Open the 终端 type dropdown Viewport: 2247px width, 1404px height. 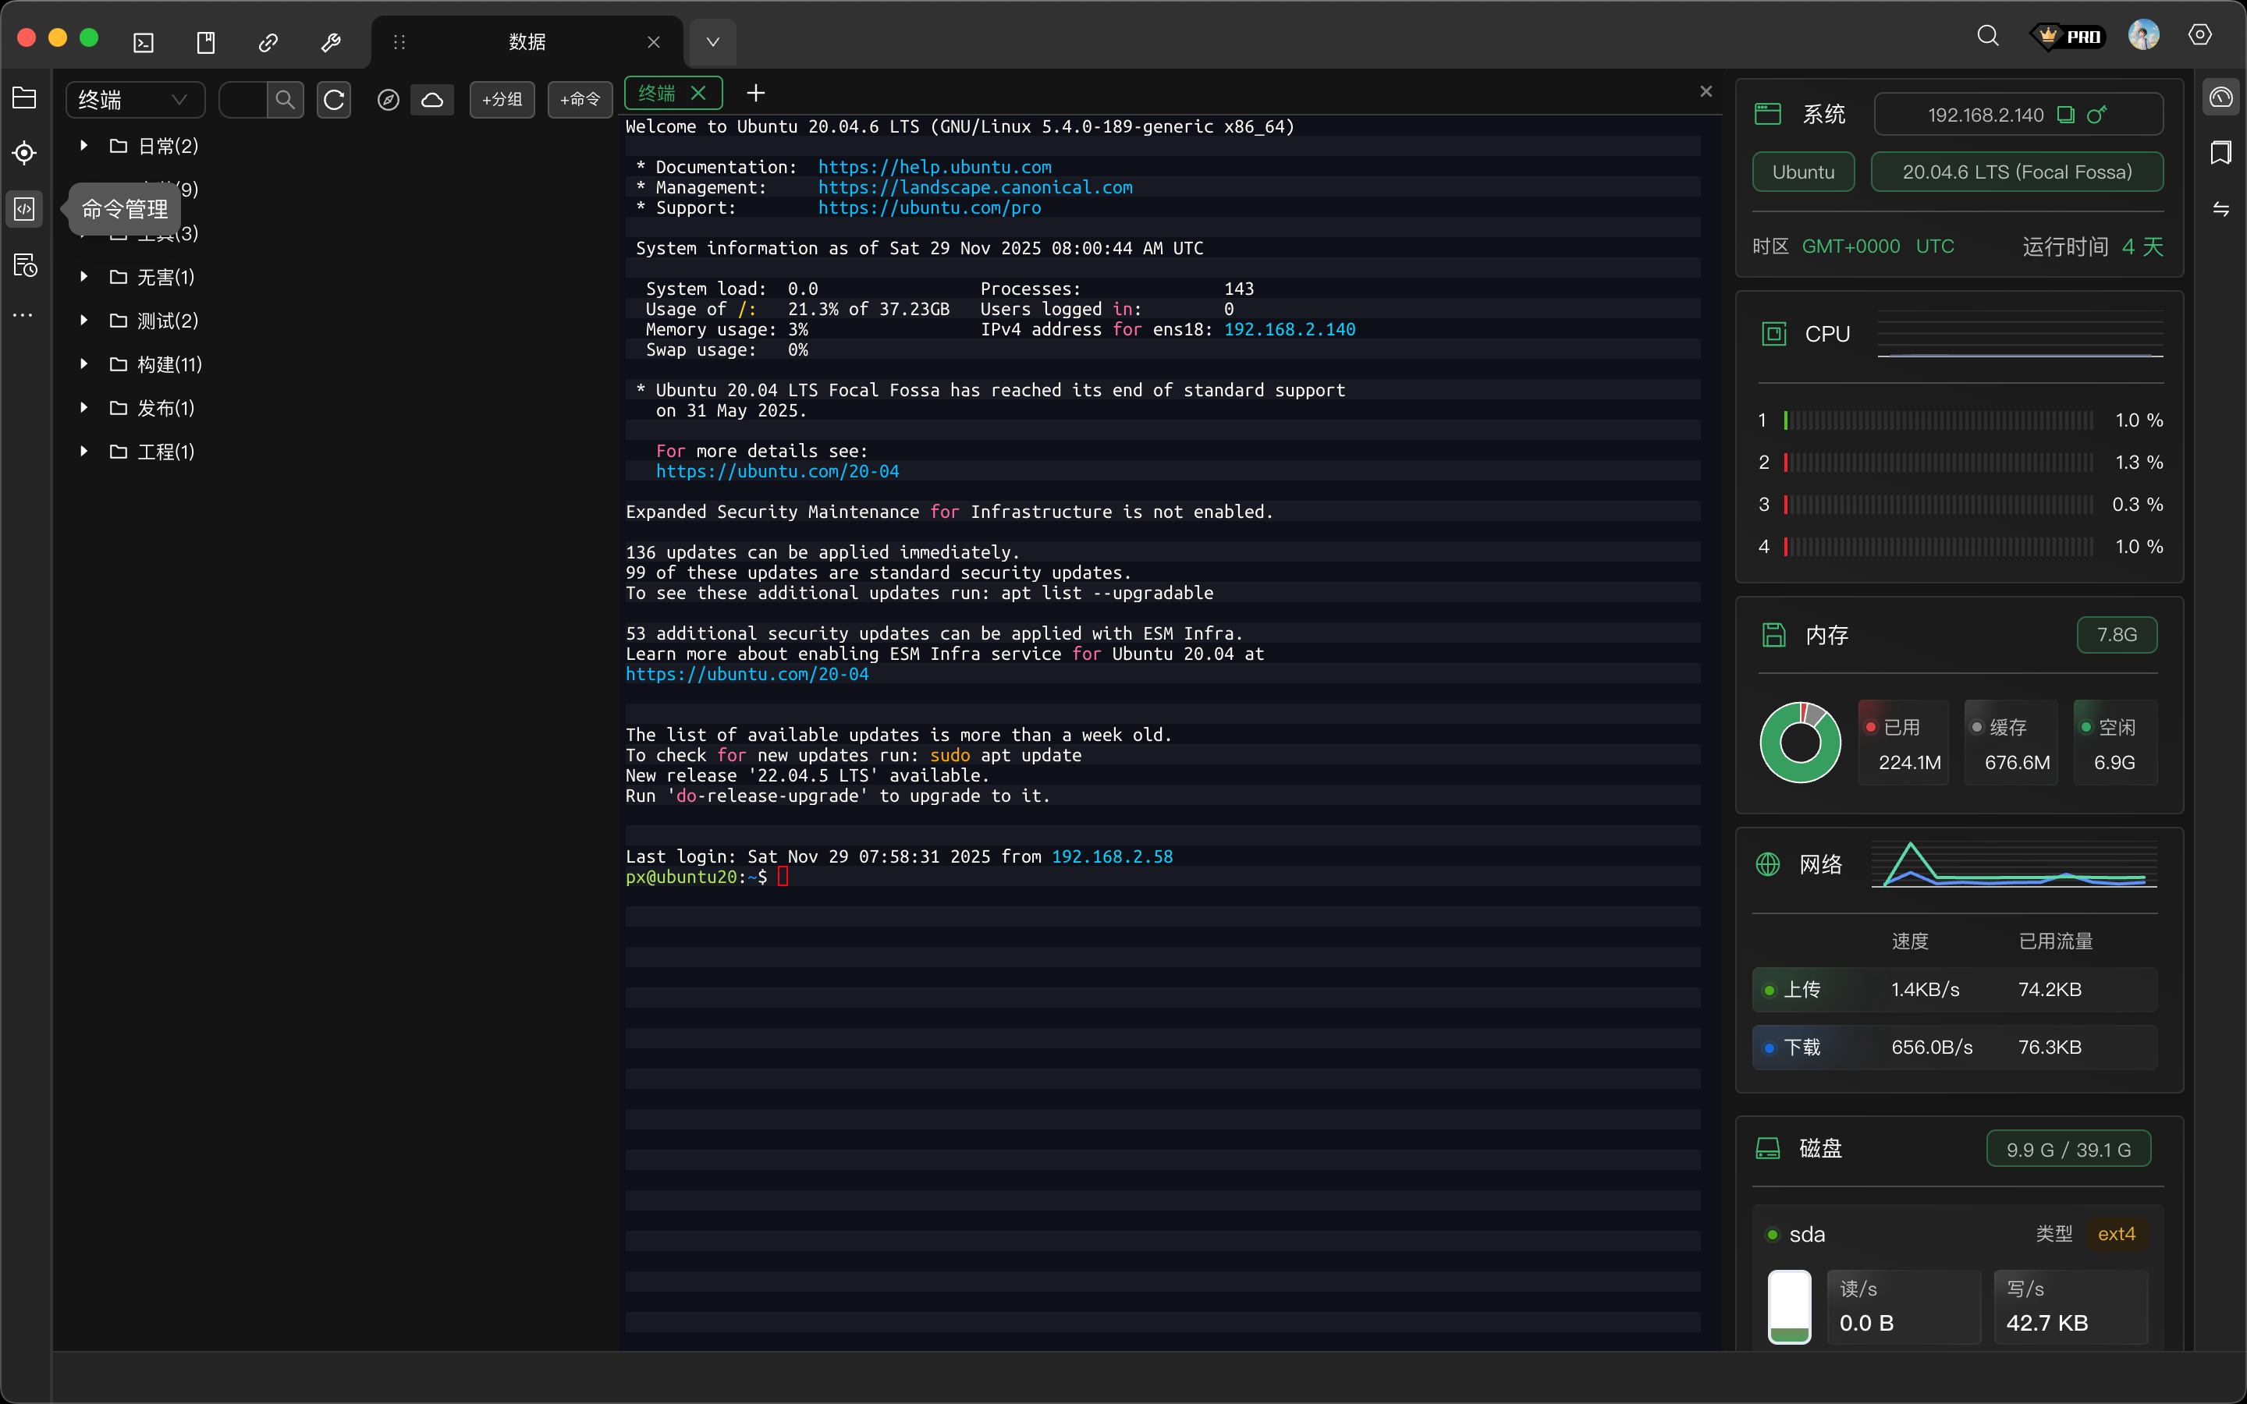135,99
